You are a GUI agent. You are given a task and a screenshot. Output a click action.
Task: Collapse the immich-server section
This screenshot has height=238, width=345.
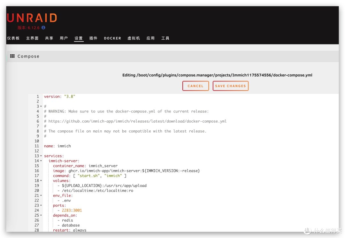pyautogui.click(x=41, y=161)
